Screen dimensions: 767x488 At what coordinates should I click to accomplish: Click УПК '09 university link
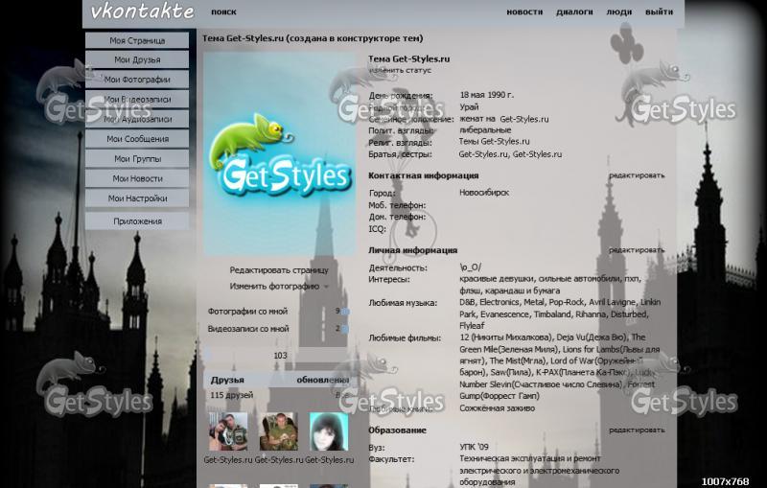pos(474,447)
